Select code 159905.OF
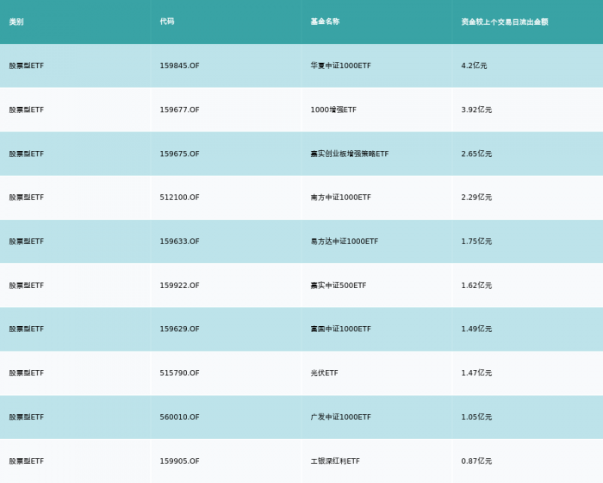This screenshot has height=483, width=603. [179, 461]
